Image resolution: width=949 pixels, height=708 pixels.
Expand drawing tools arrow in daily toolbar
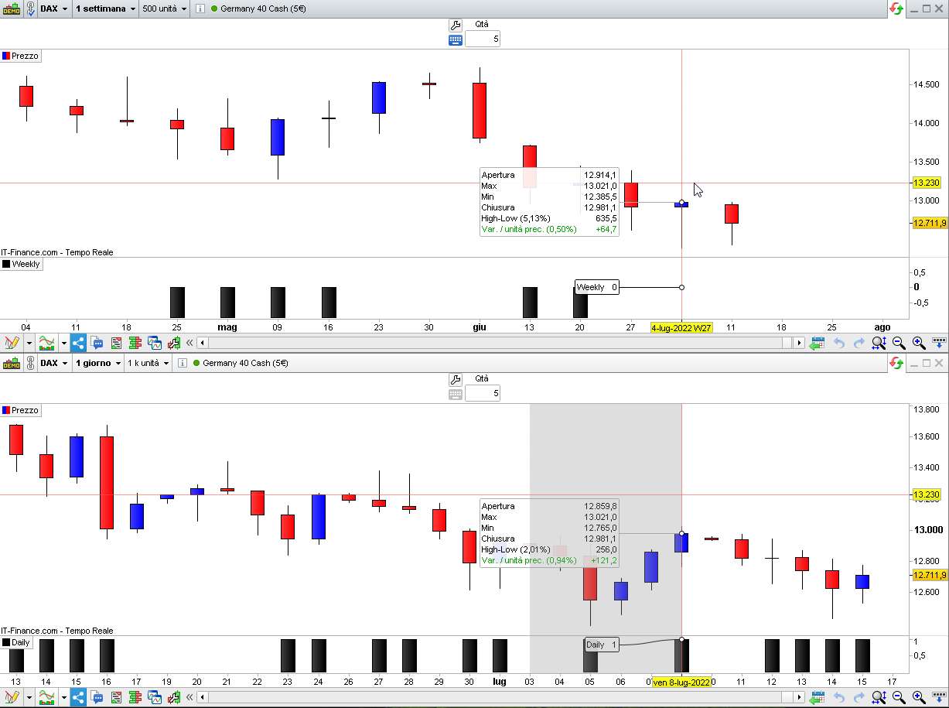click(29, 697)
